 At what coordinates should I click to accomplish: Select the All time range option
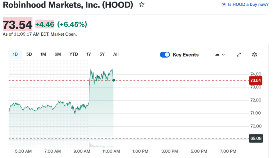116,54
